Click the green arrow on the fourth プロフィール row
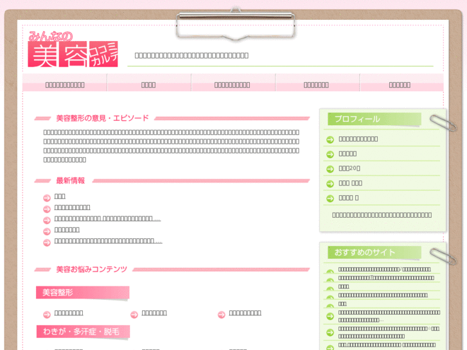Screen dimensions: 467x350 pos(330,184)
